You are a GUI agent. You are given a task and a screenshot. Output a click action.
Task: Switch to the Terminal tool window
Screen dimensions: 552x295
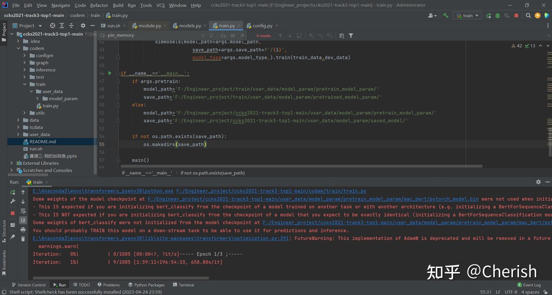coord(184,285)
